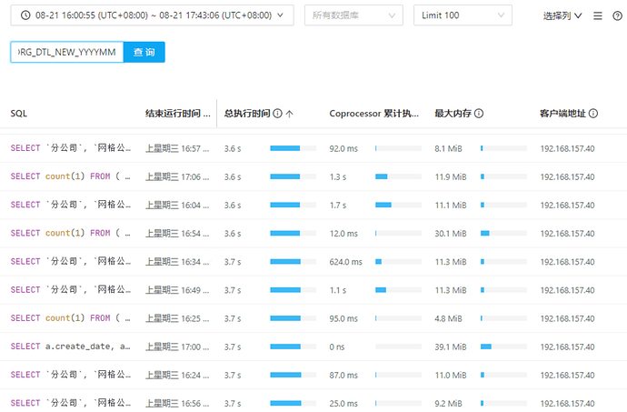Click the 客户端地址 column header text
This screenshot has width=627, height=412.
coord(562,114)
